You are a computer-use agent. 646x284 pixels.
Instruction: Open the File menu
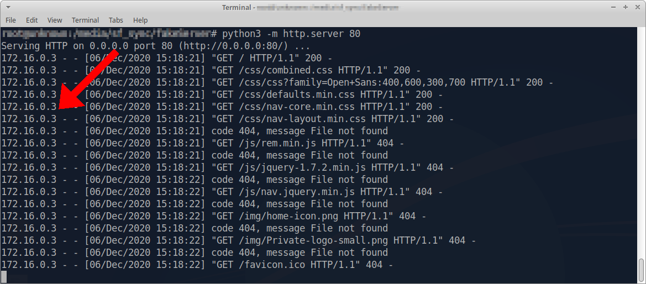pyautogui.click(x=10, y=20)
